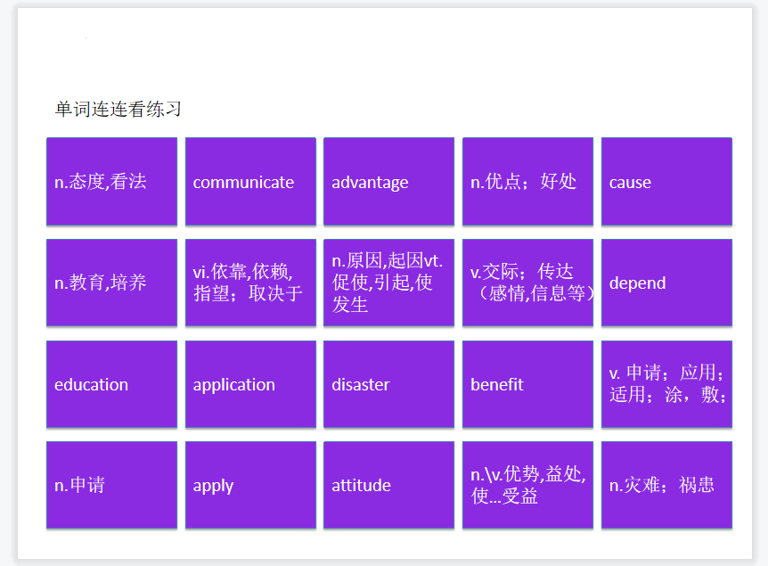Select the 'v.交际；传达' definition card
768x566 pixels.
(x=527, y=283)
